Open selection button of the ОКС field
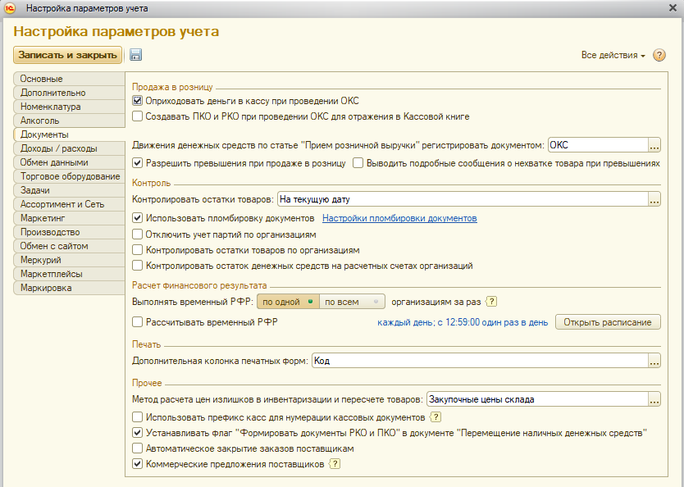684x487 pixels. tap(654, 145)
